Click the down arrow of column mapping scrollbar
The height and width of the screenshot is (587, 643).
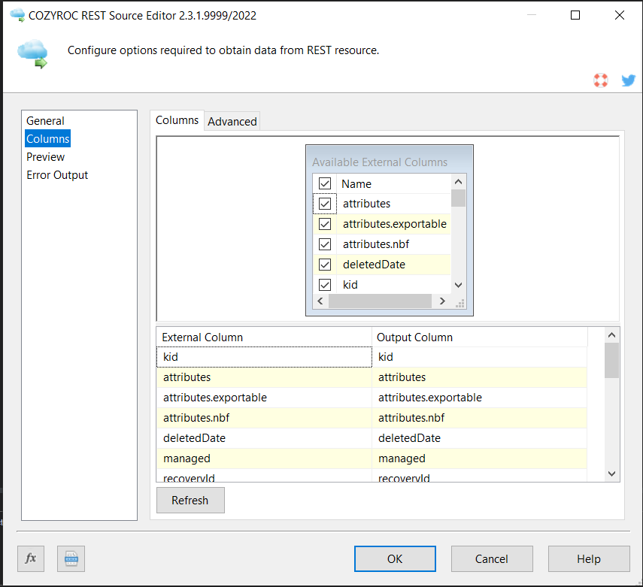coord(611,474)
